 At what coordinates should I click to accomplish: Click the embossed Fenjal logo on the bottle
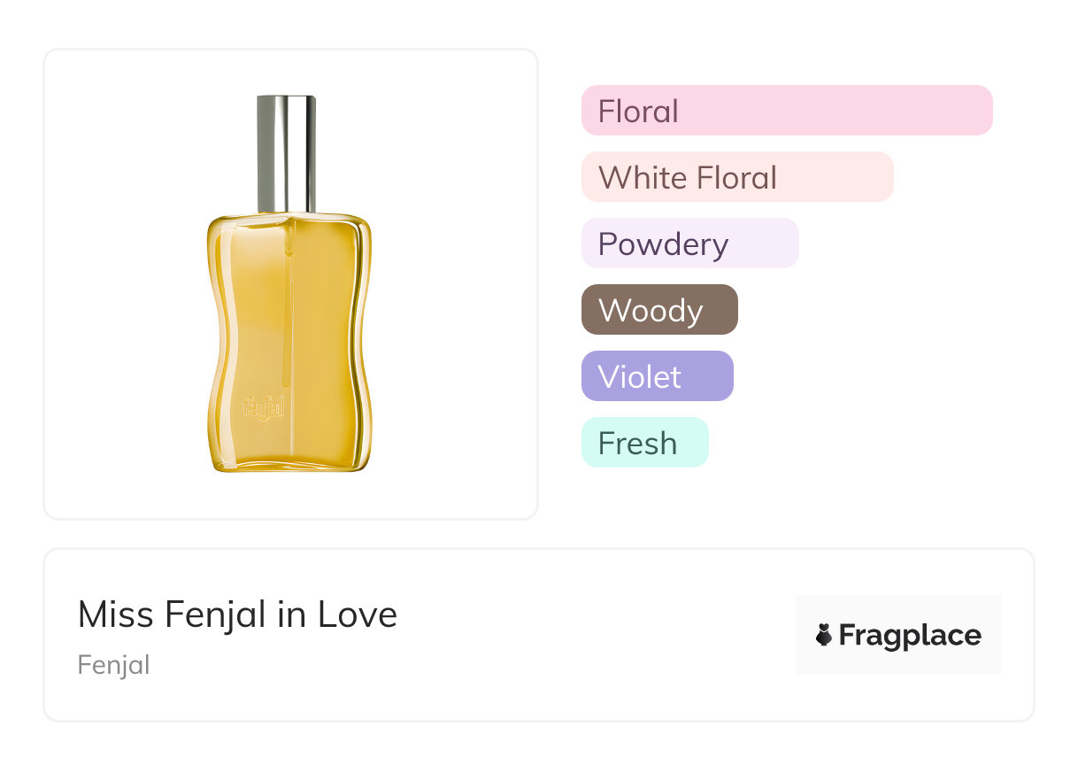click(x=263, y=406)
